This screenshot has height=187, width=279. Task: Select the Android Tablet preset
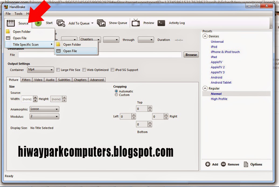221,82
